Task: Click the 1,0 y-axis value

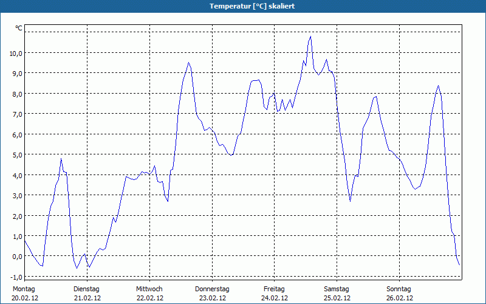Action: tap(18, 236)
